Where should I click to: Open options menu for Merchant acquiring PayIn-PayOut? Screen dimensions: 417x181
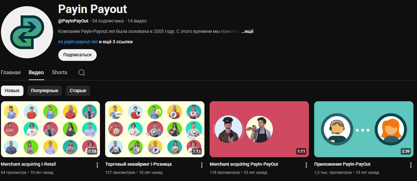click(306, 165)
